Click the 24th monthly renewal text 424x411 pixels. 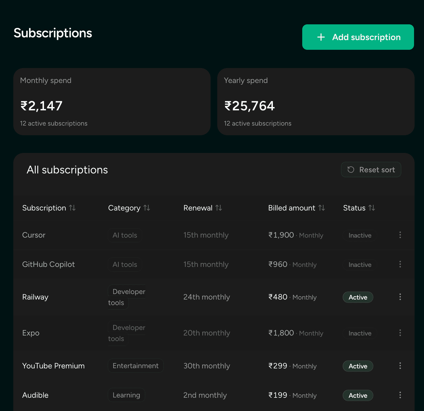pos(206,297)
